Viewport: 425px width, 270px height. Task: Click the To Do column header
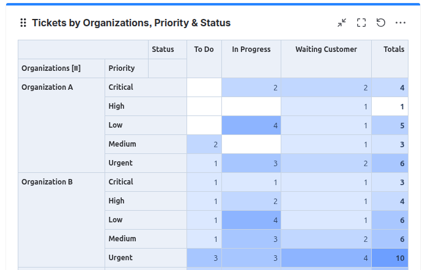click(x=204, y=49)
